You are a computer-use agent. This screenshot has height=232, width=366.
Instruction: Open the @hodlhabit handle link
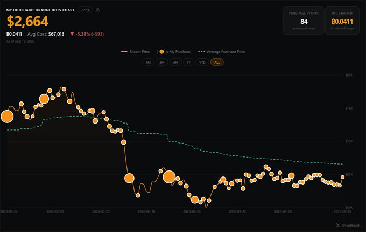click(350, 226)
